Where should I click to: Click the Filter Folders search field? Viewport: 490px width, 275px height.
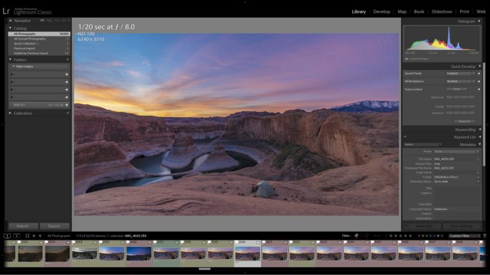point(39,66)
